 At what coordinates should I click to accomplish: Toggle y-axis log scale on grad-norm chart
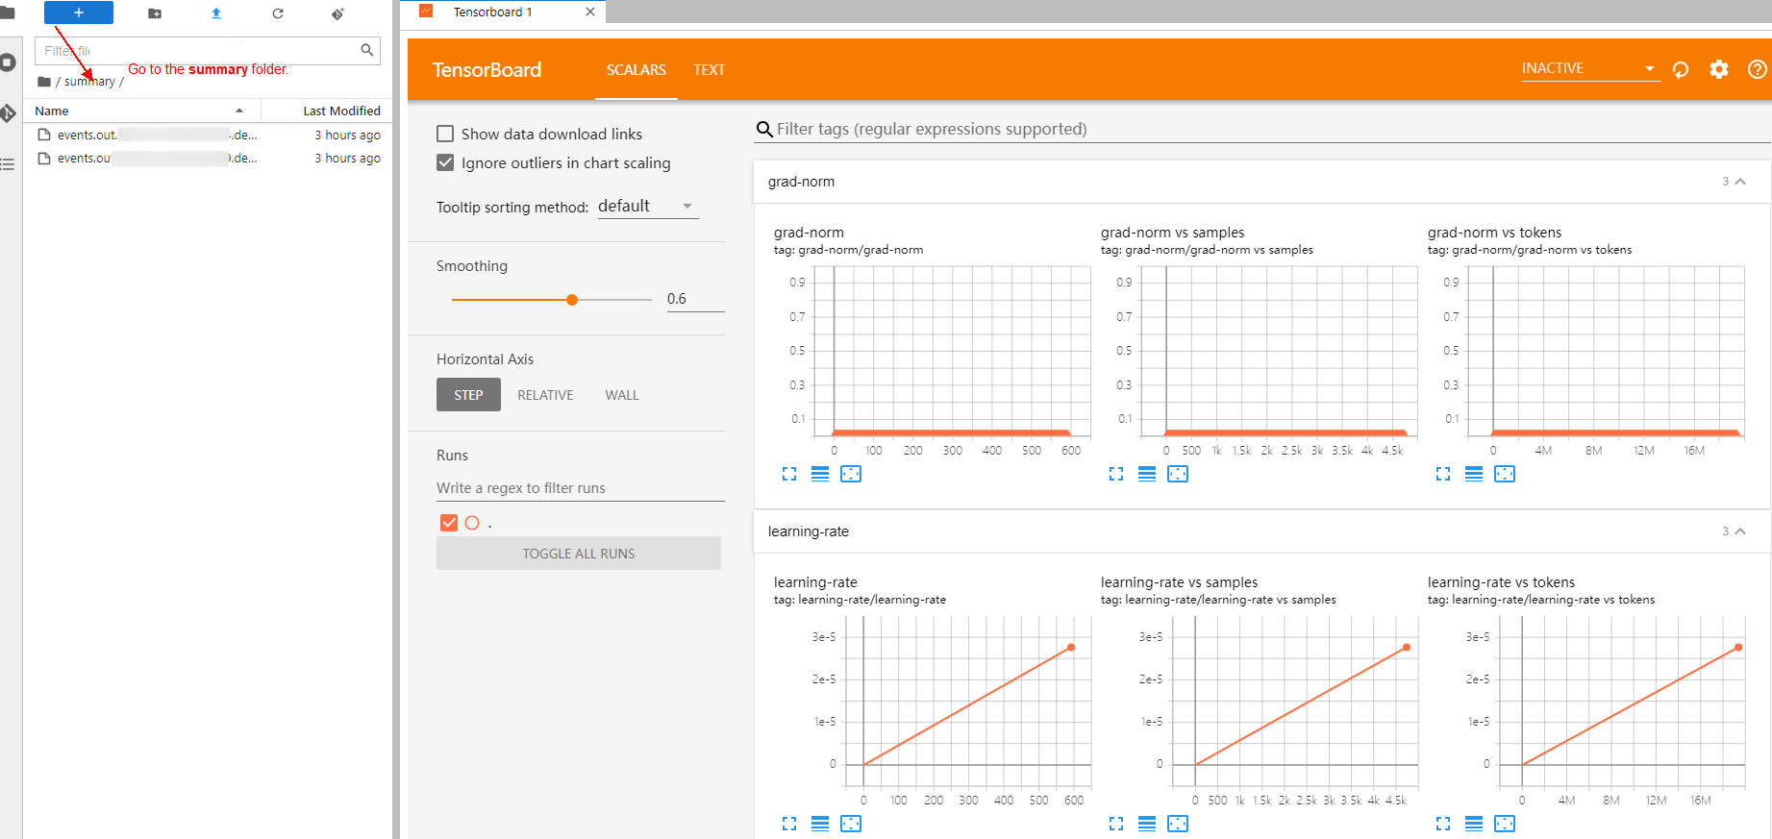[x=820, y=474]
